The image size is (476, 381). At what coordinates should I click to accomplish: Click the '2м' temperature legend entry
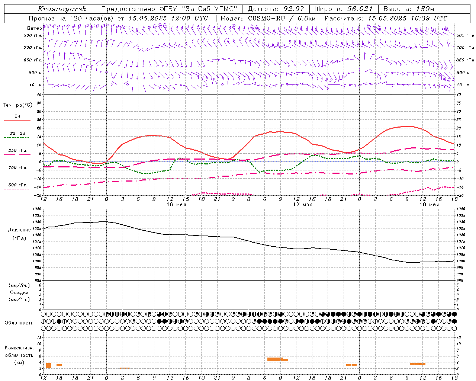click(17, 116)
